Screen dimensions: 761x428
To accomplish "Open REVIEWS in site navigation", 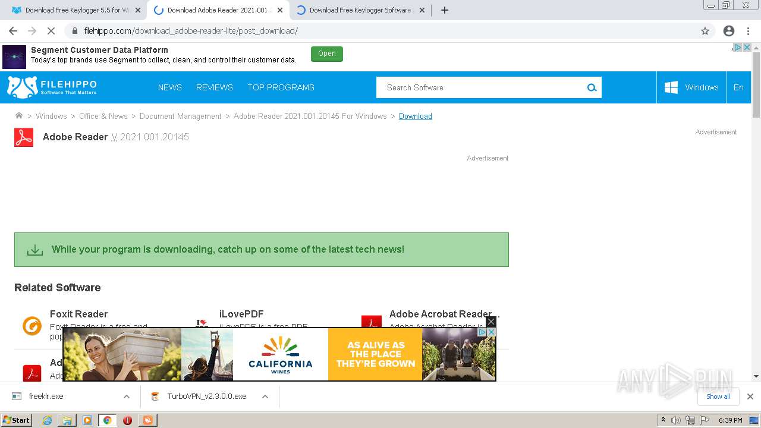I will [x=215, y=87].
